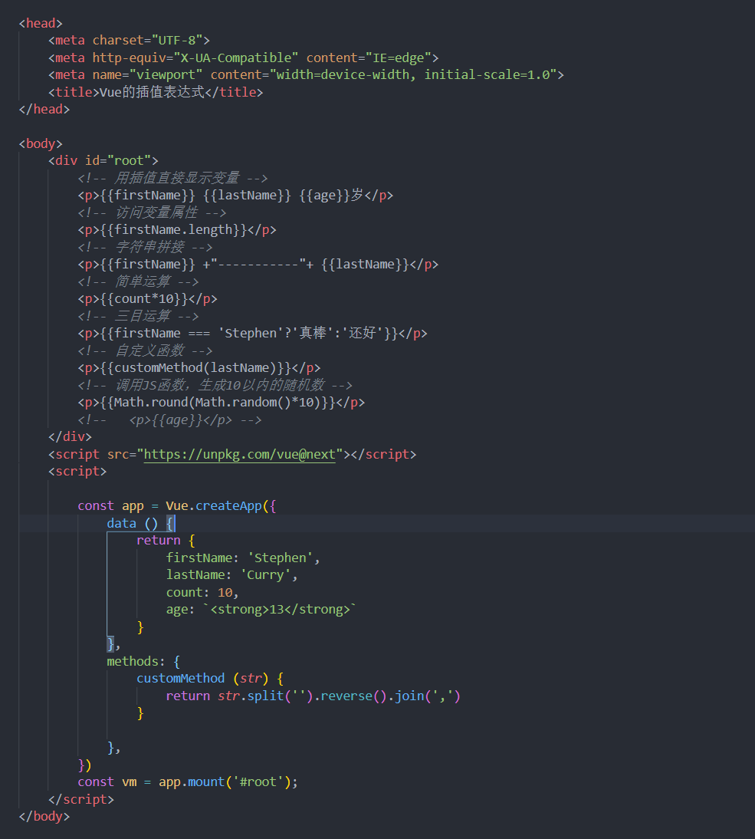Click the closing </div> tag
Image resolution: width=755 pixels, height=839 pixels.
pos(70,436)
